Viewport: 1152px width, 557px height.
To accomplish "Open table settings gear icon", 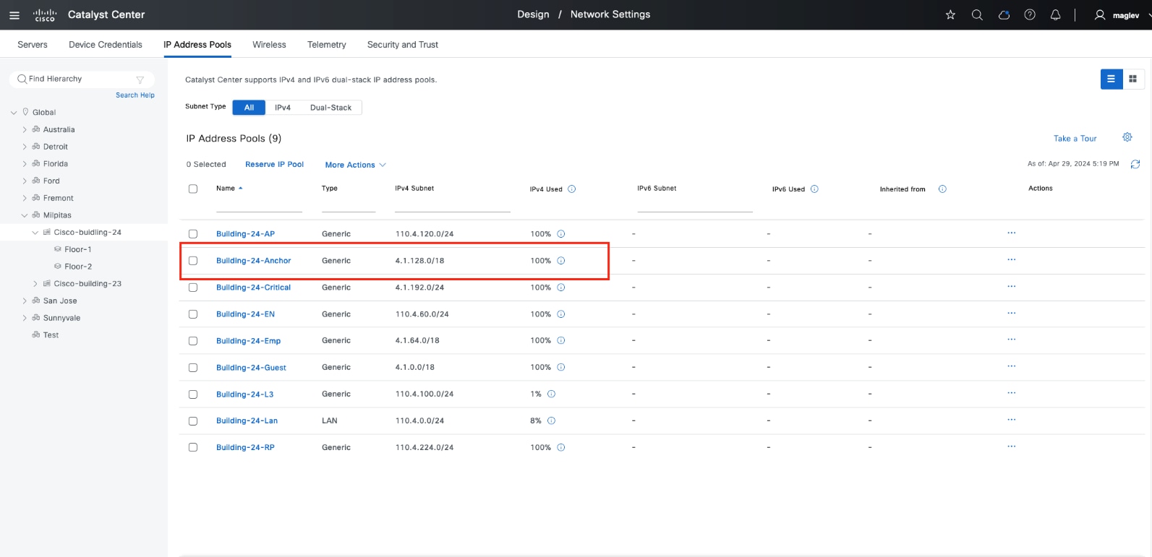I will pos(1127,137).
